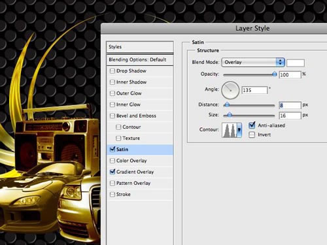
Task: Open the Color Overlay settings row
Action: (140, 161)
